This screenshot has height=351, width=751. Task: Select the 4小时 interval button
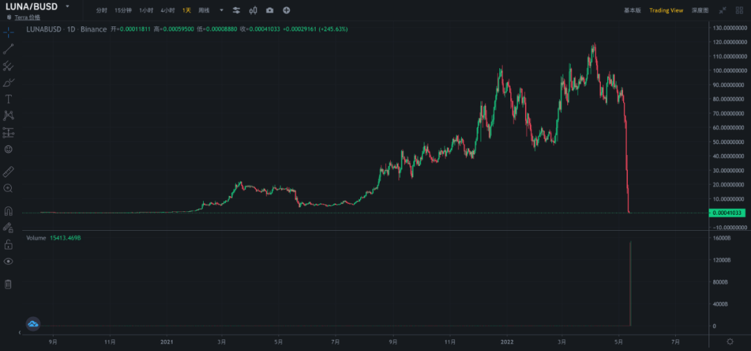point(167,10)
